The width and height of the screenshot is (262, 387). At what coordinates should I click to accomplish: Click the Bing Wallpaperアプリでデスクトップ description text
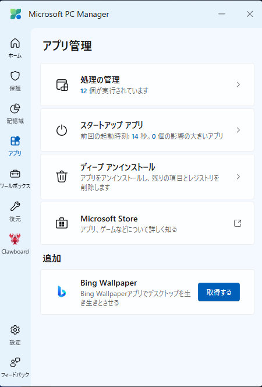135,298
